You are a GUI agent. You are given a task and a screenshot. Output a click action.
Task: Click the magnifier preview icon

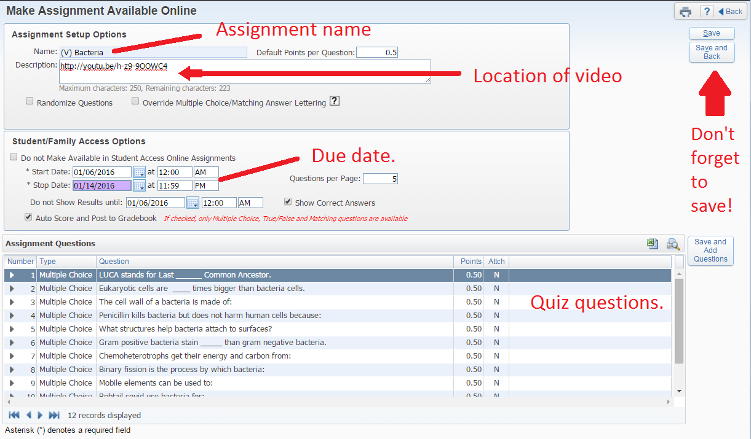point(673,244)
